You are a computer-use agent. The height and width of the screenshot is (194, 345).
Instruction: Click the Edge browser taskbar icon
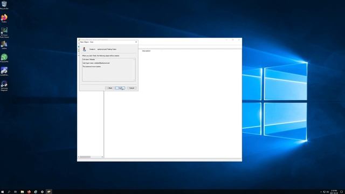click(36, 192)
